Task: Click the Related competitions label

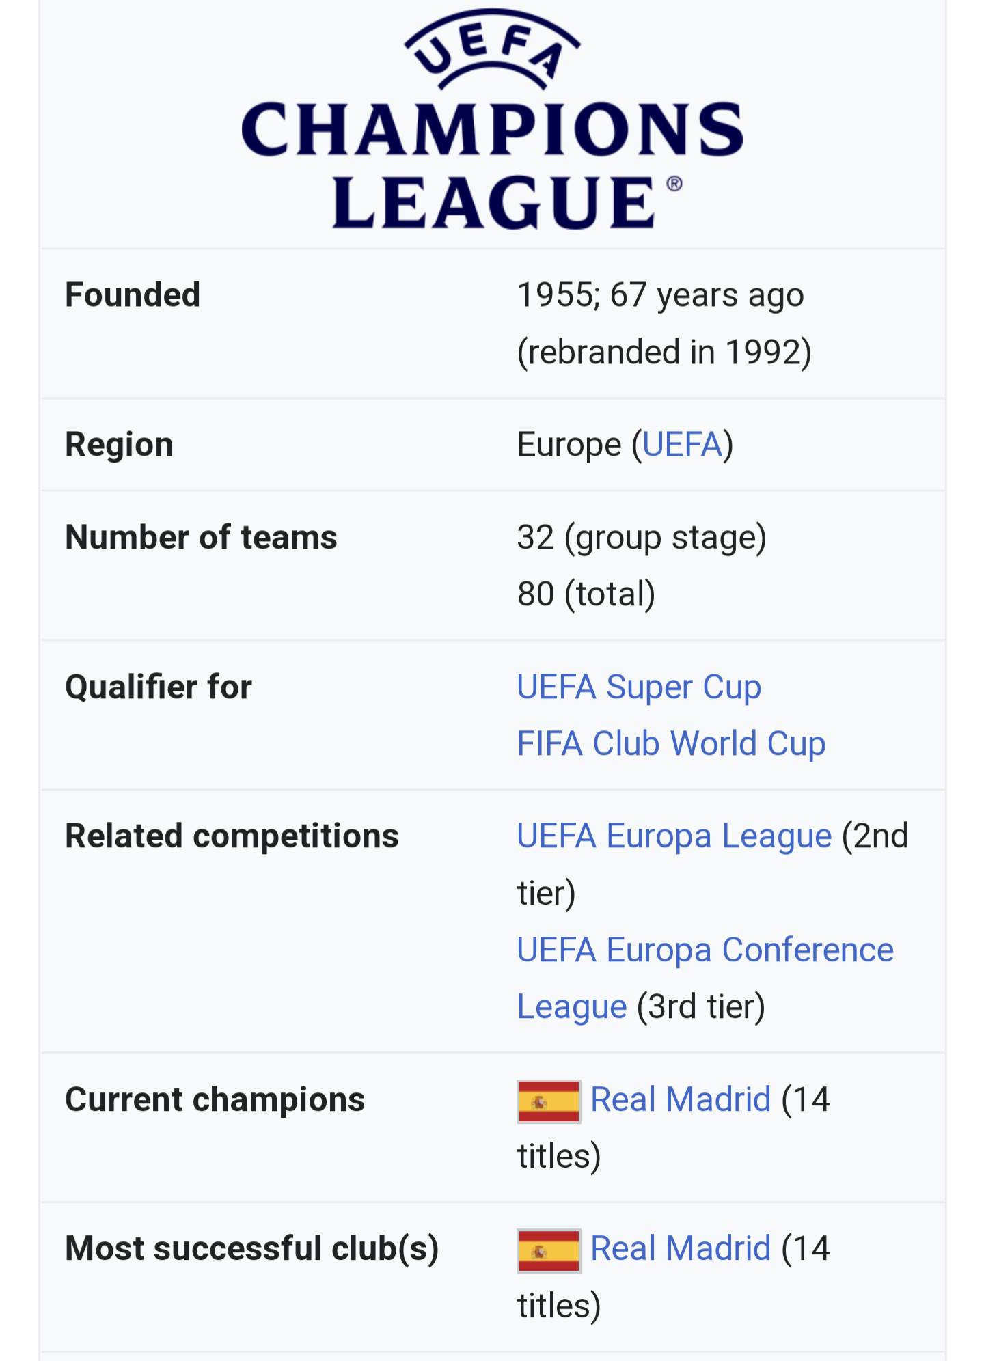Action: [x=232, y=836]
